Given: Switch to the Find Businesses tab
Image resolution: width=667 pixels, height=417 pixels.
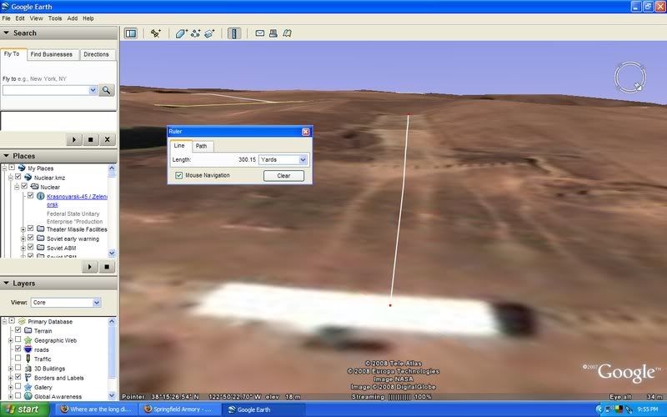Looking at the screenshot, I should click(52, 54).
